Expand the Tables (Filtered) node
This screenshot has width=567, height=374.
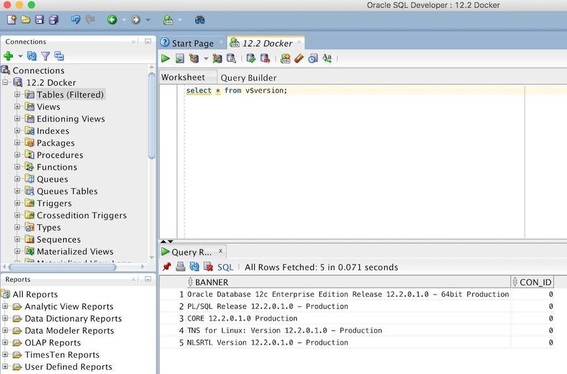click(x=17, y=94)
